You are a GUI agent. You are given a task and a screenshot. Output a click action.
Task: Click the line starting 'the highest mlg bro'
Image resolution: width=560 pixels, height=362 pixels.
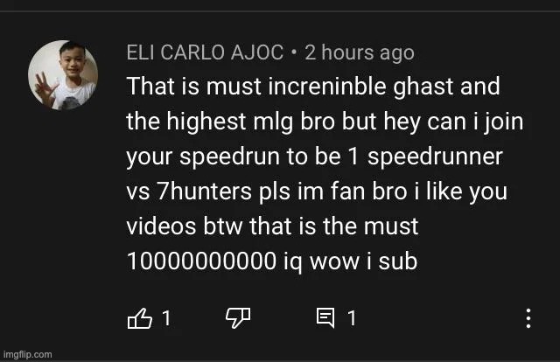click(325, 122)
